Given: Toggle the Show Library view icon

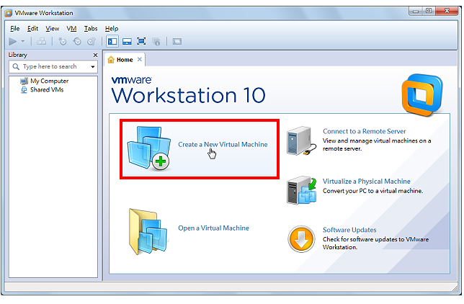Looking at the screenshot, I should pyautogui.click(x=112, y=42).
